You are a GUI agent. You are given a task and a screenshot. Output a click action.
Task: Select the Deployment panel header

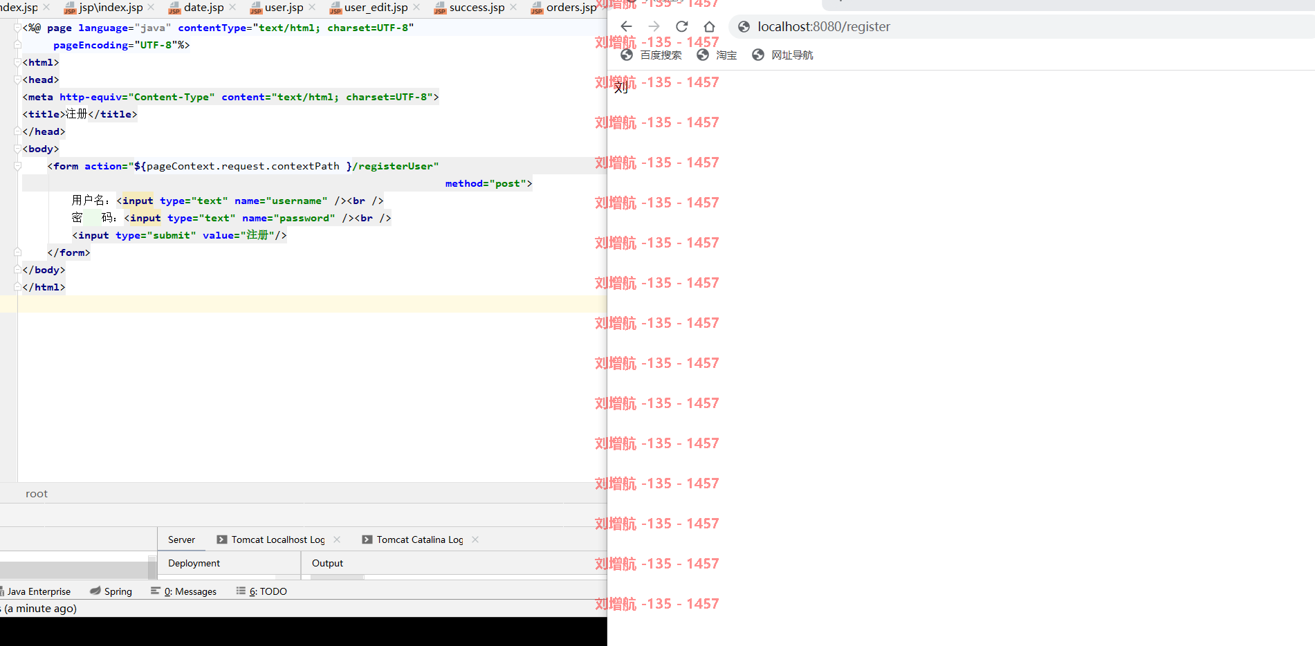tap(194, 563)
